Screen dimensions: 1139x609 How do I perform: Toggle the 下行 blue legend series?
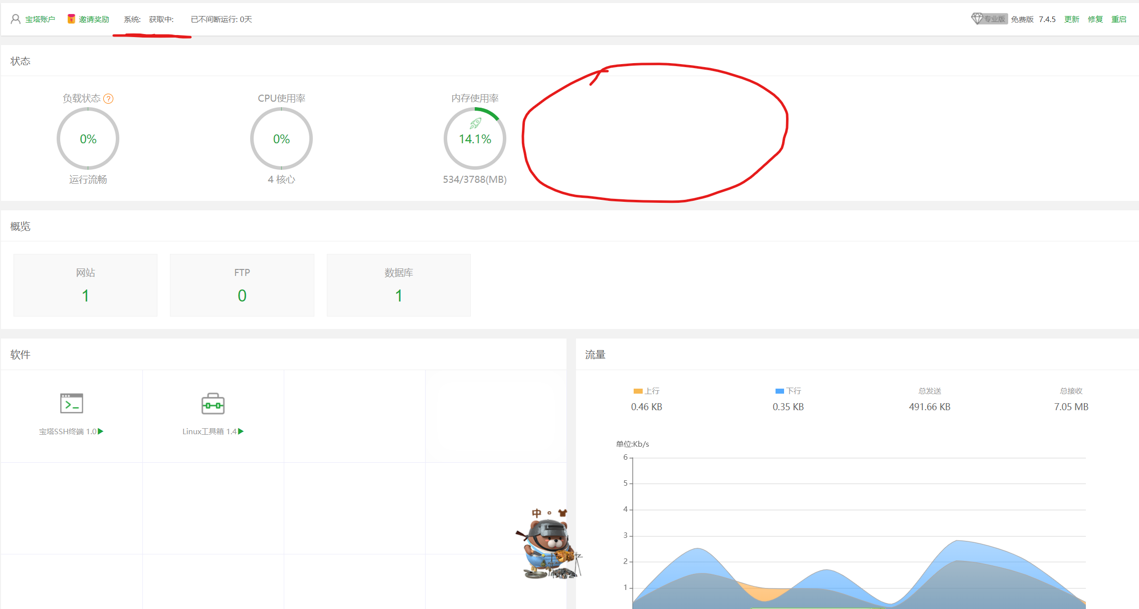coord(780,391)
